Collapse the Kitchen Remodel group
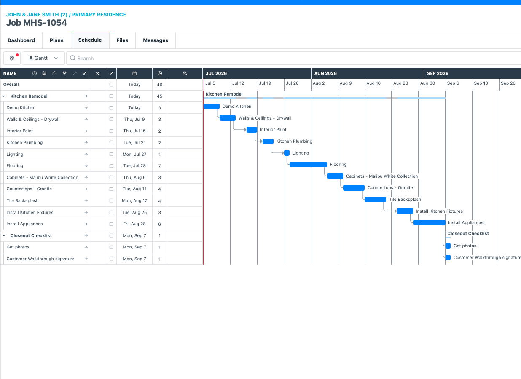The width and height of the screenshot is (521, 379). [x=4, y=96]
